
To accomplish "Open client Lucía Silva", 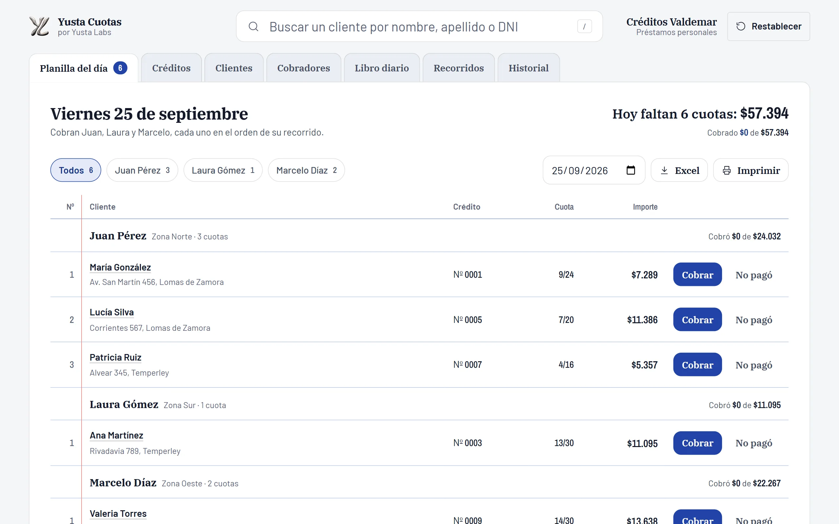I will (112, 312).
